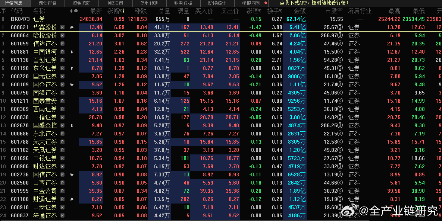Image resolution: width=442 pixels, height=221 pixels.
Task: Open the 行情列表 tab
Action: 13,3
